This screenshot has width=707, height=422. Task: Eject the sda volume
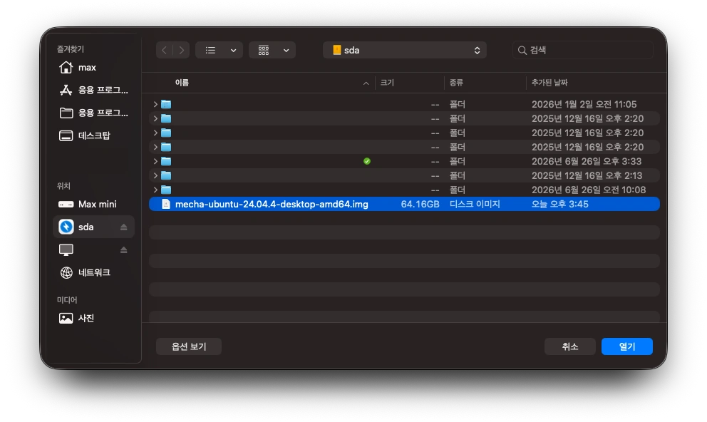[123, 227]
